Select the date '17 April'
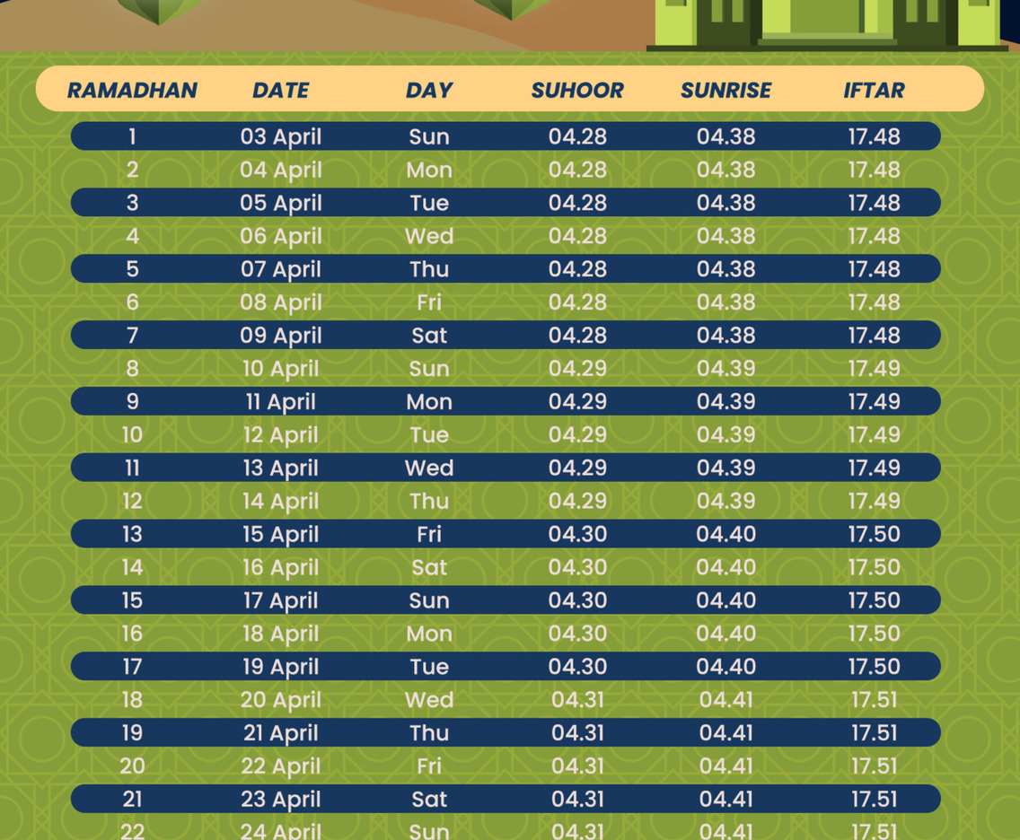Screen dimensions: 1020x840 click(x=280, y=600)
